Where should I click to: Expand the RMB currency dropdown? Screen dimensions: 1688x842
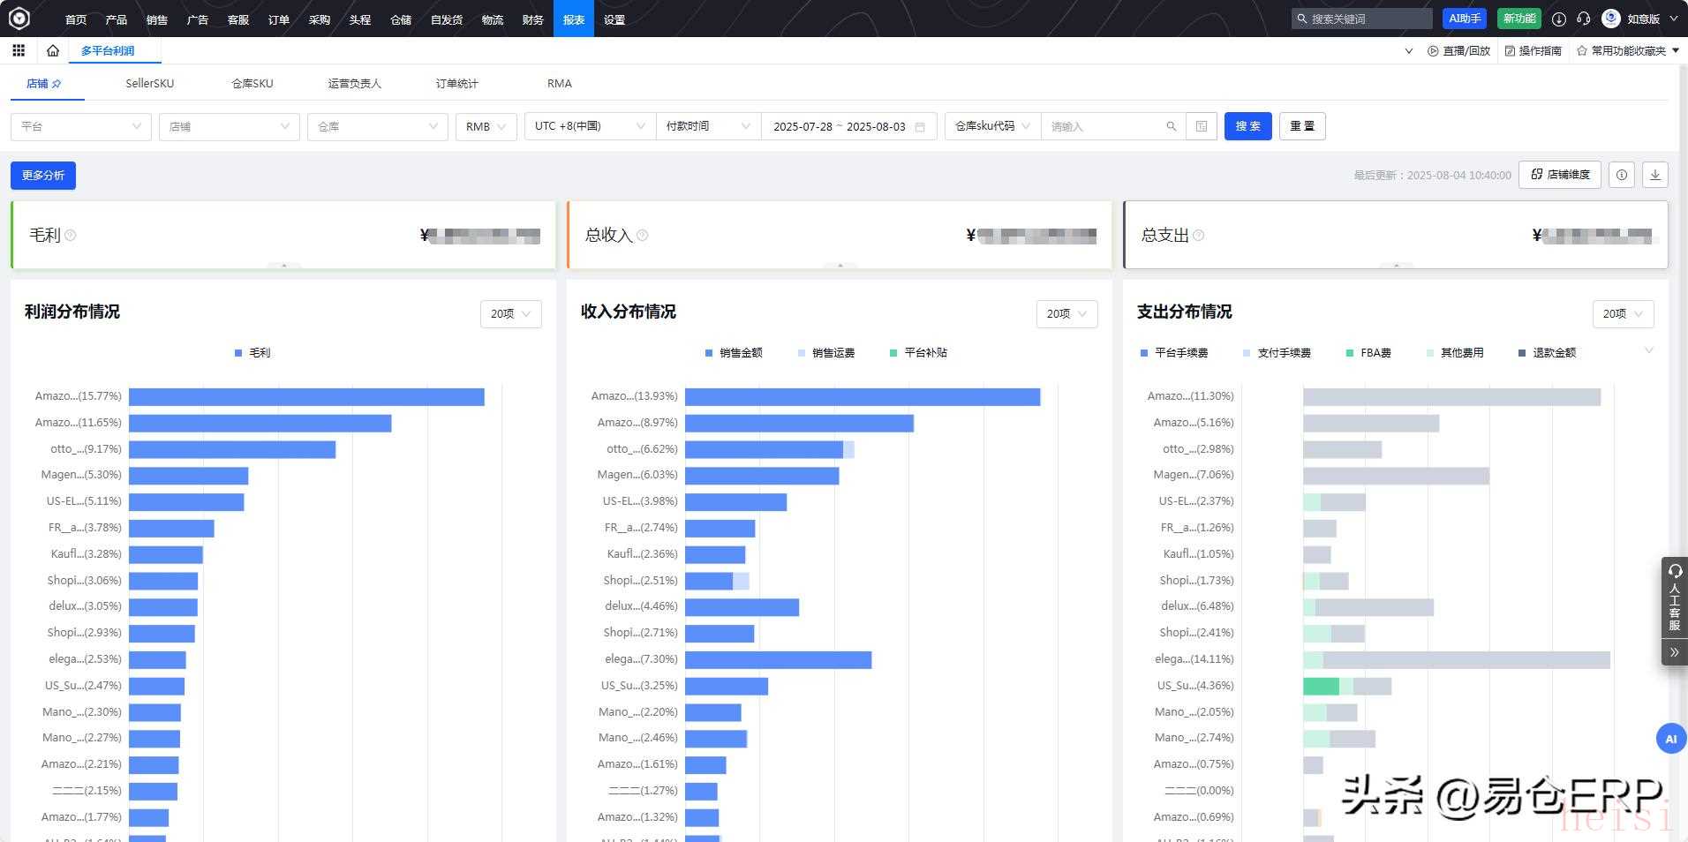pyautogui.click(x=486, y=126)
